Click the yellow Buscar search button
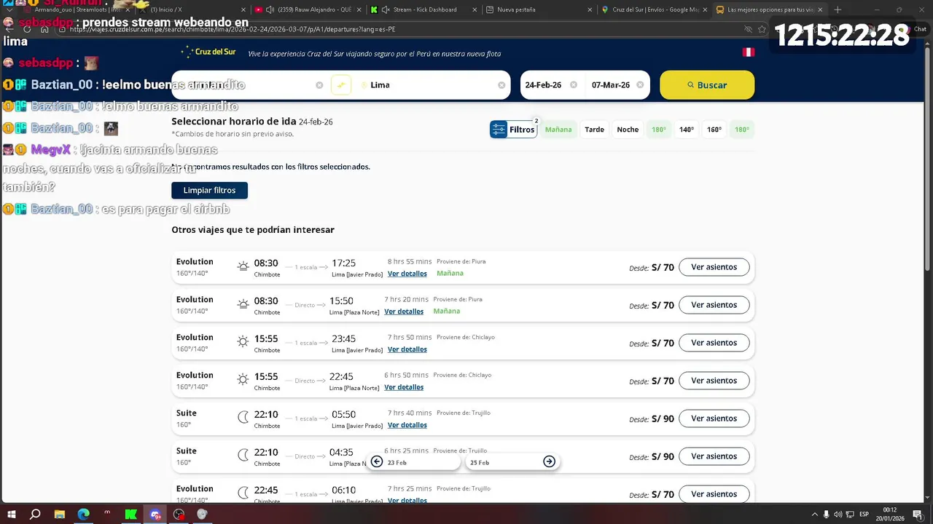 (707, 85)
